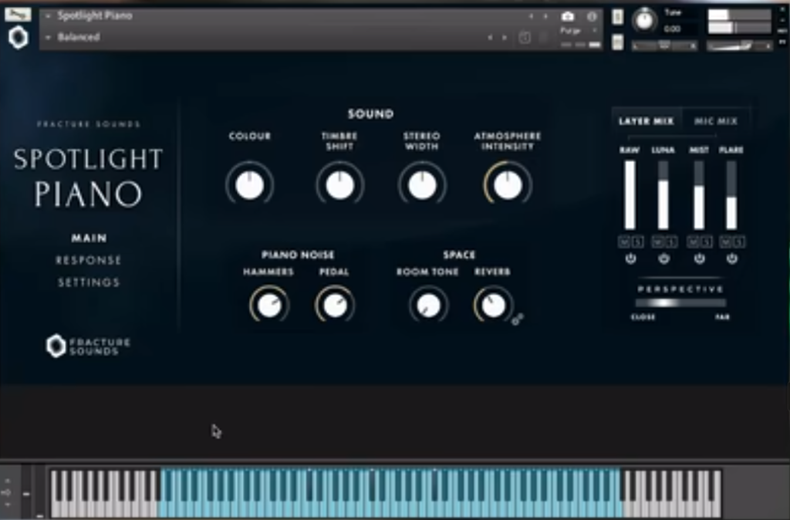The width and height of the screenshot is (790, 520).
Task: Solo the RAW layer
Action: pos(637,242)
